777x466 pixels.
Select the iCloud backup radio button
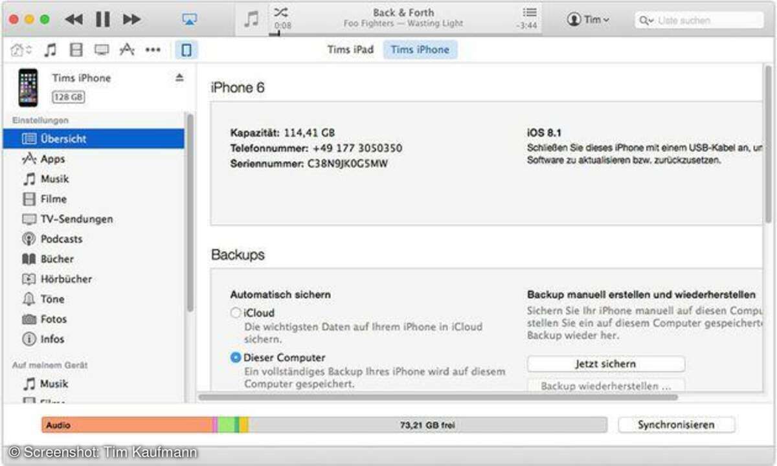point(236,313)
